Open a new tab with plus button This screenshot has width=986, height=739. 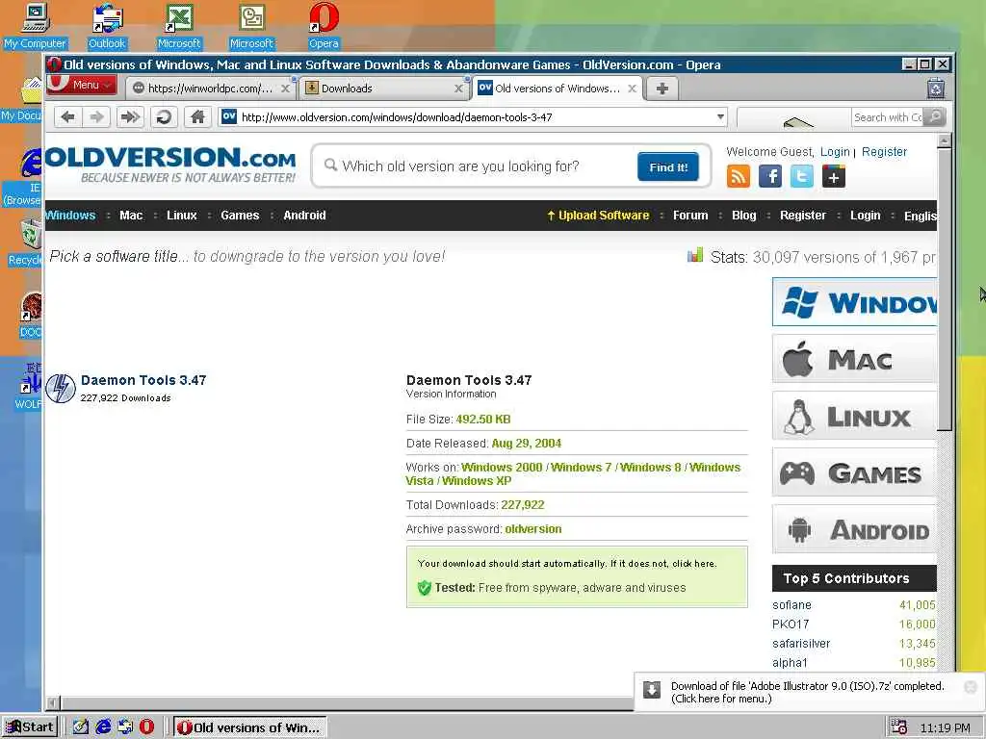[662, 89]
